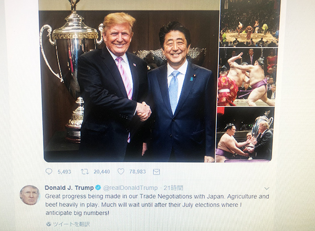Like the tweet with the heart icon
Viewport: 315px width, 231px height.
coord(121,171)
